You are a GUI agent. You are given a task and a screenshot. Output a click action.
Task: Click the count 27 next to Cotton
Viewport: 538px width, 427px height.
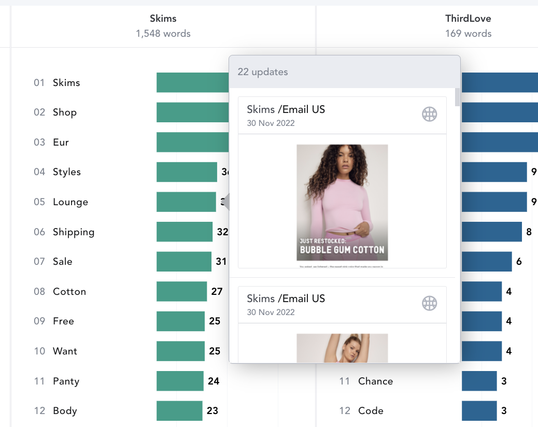(x=217, y=292)
